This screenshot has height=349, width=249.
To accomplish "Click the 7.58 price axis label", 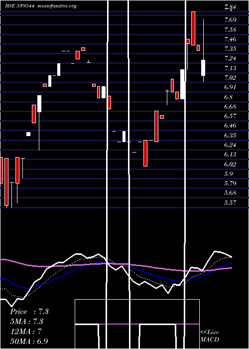I will [x=230, y=30].
